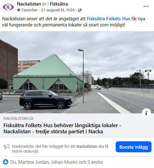Click the Boosta inlägg button
154x168 pixels.
coord(133,147)
